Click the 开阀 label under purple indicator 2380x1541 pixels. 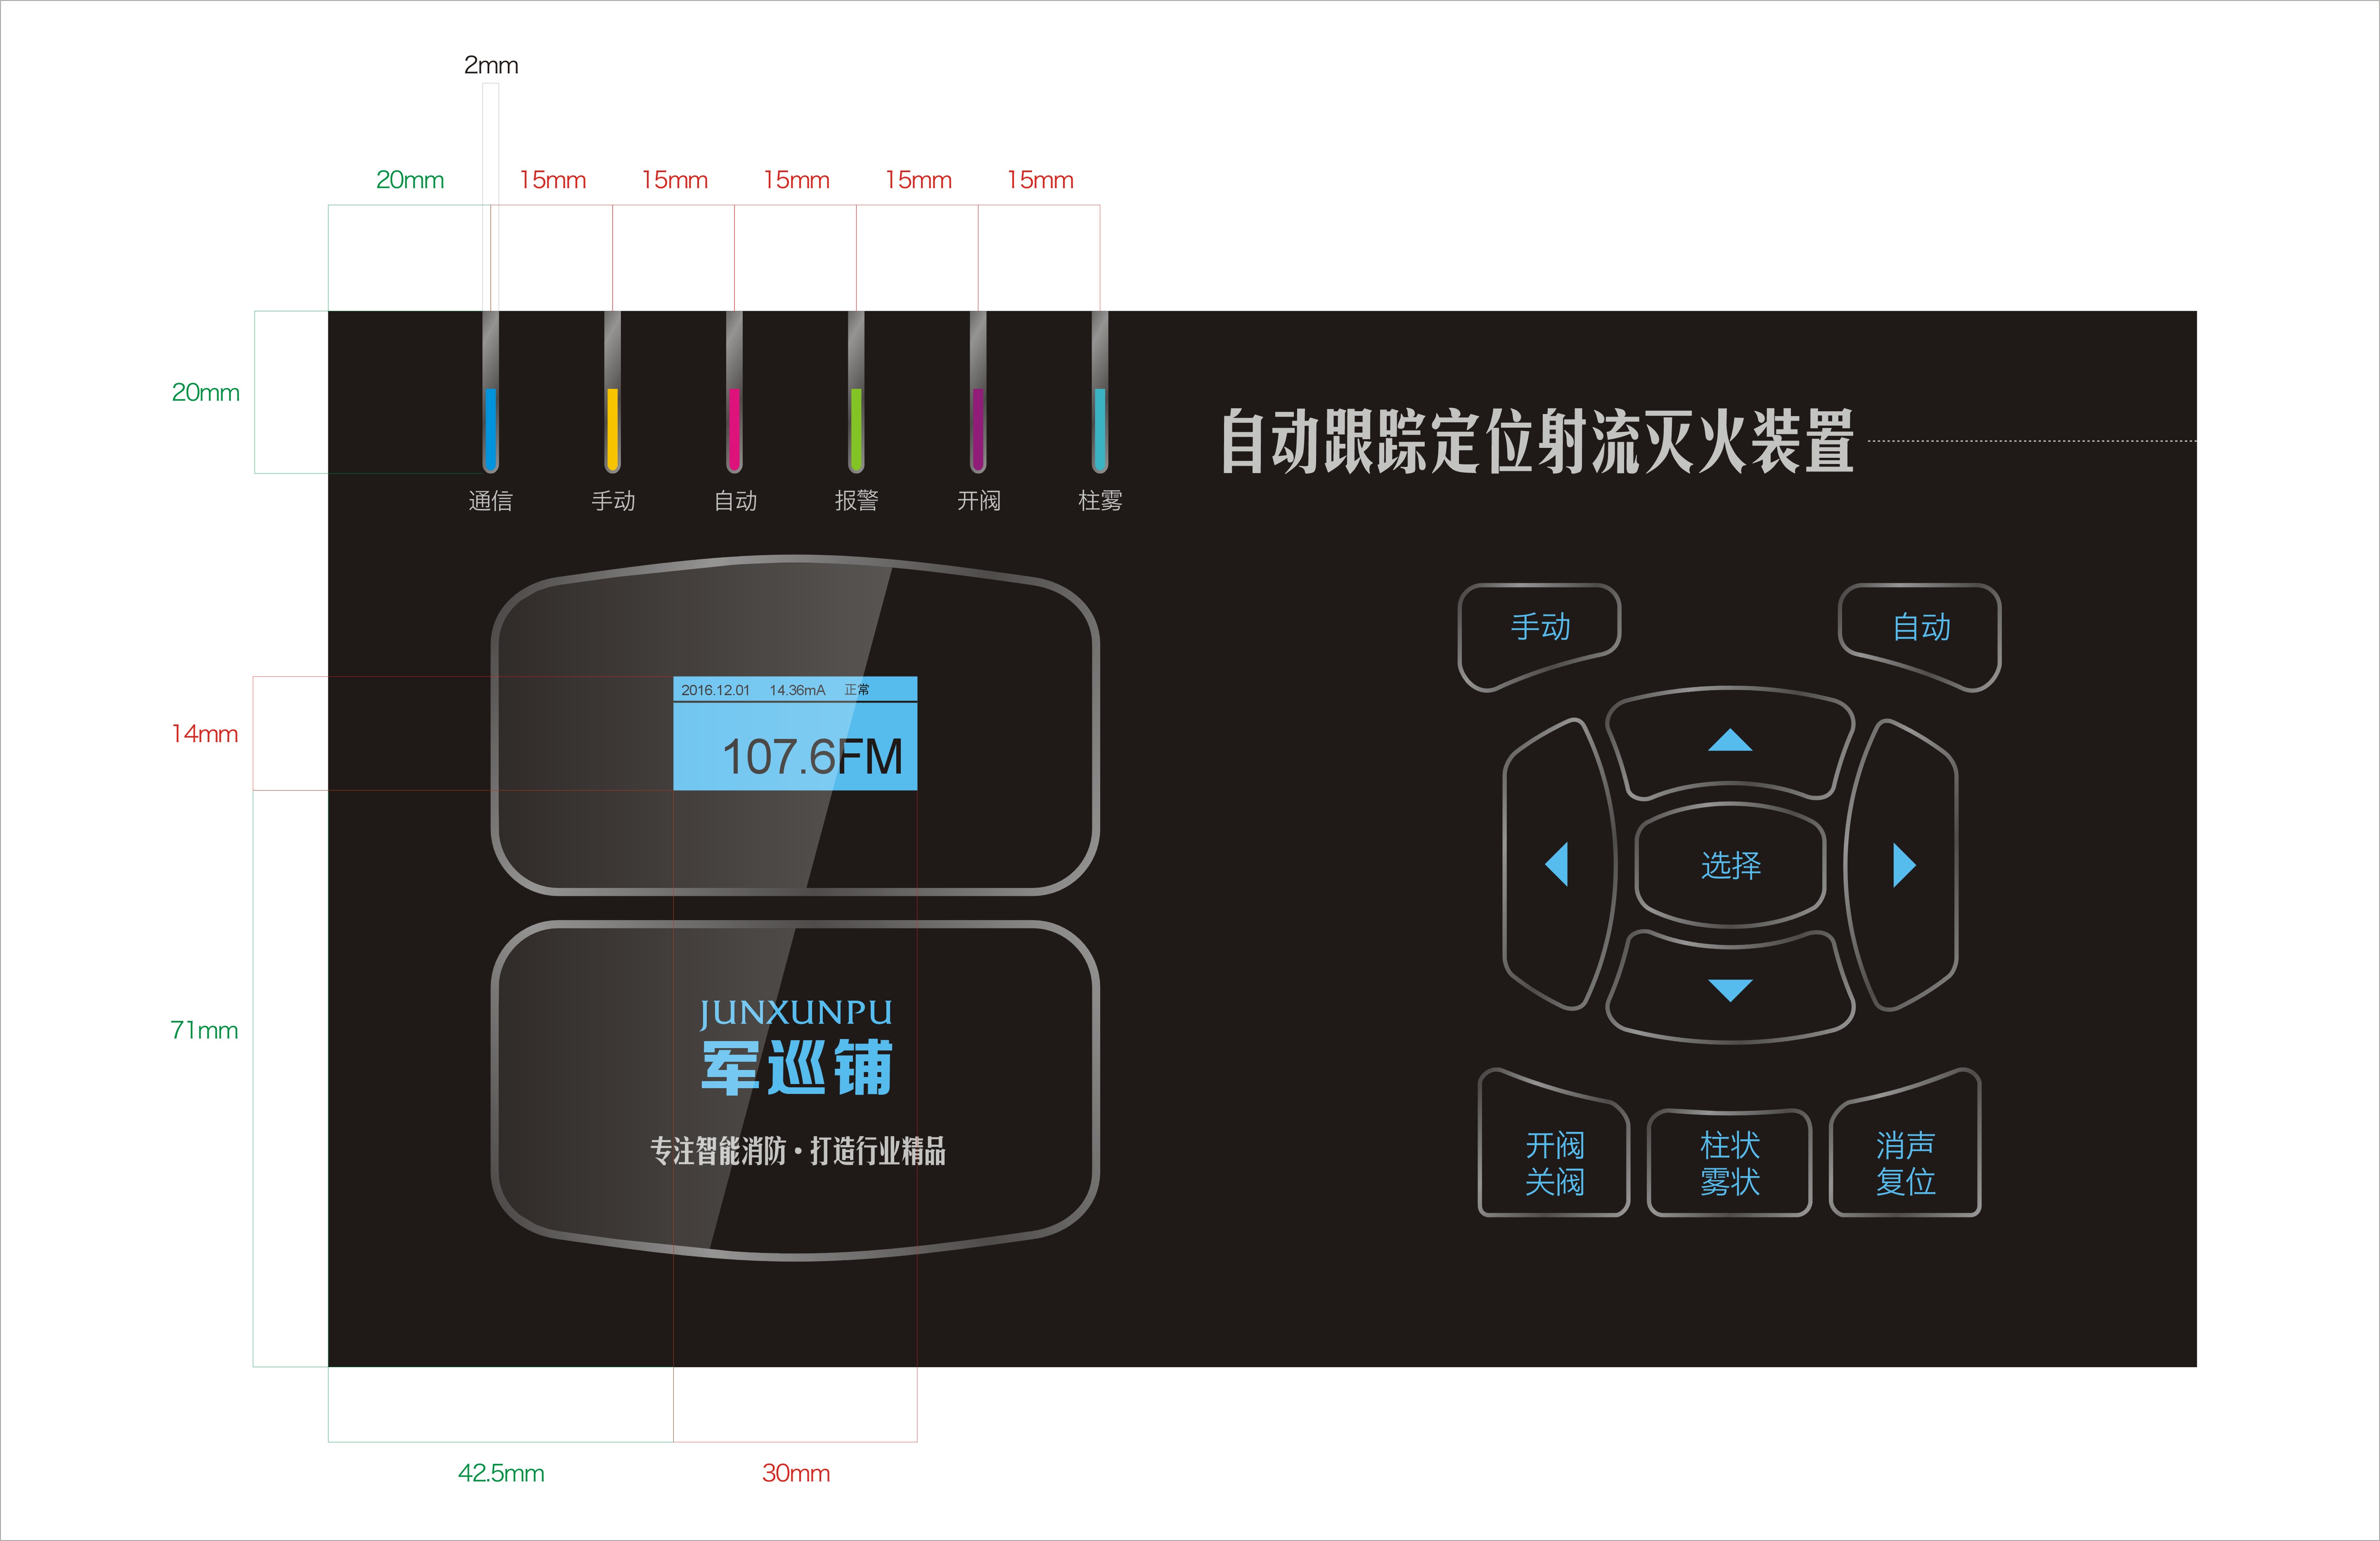point(978,501)
